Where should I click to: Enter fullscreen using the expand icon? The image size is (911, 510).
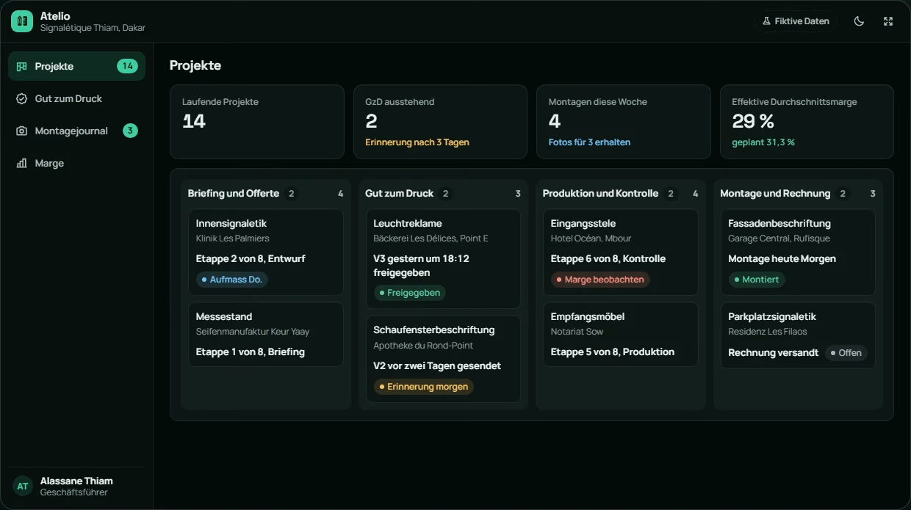point(888,21)
